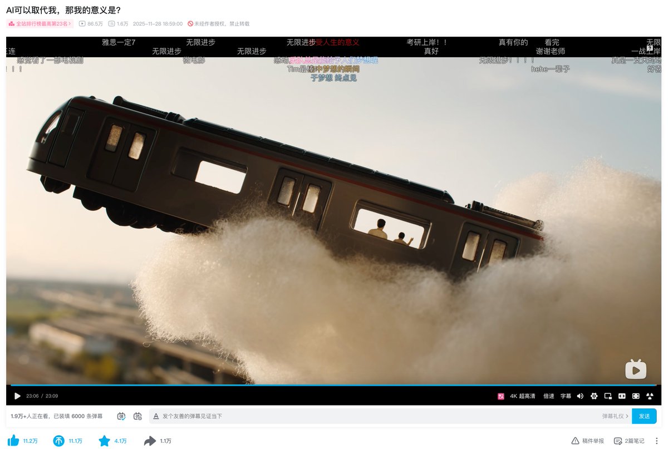The width and height of the screenshot is (668, 449).
Task: Click the fullscreen icon at bar end
Action: [x=649, y=396]
